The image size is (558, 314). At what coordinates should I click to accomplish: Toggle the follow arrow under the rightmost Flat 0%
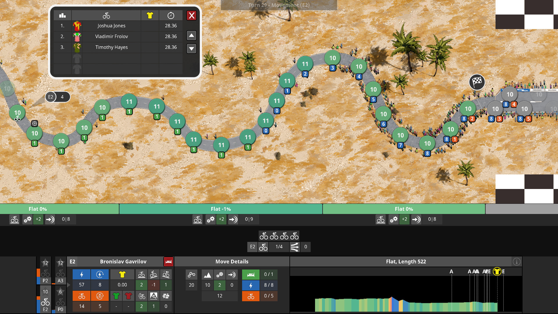416,220
